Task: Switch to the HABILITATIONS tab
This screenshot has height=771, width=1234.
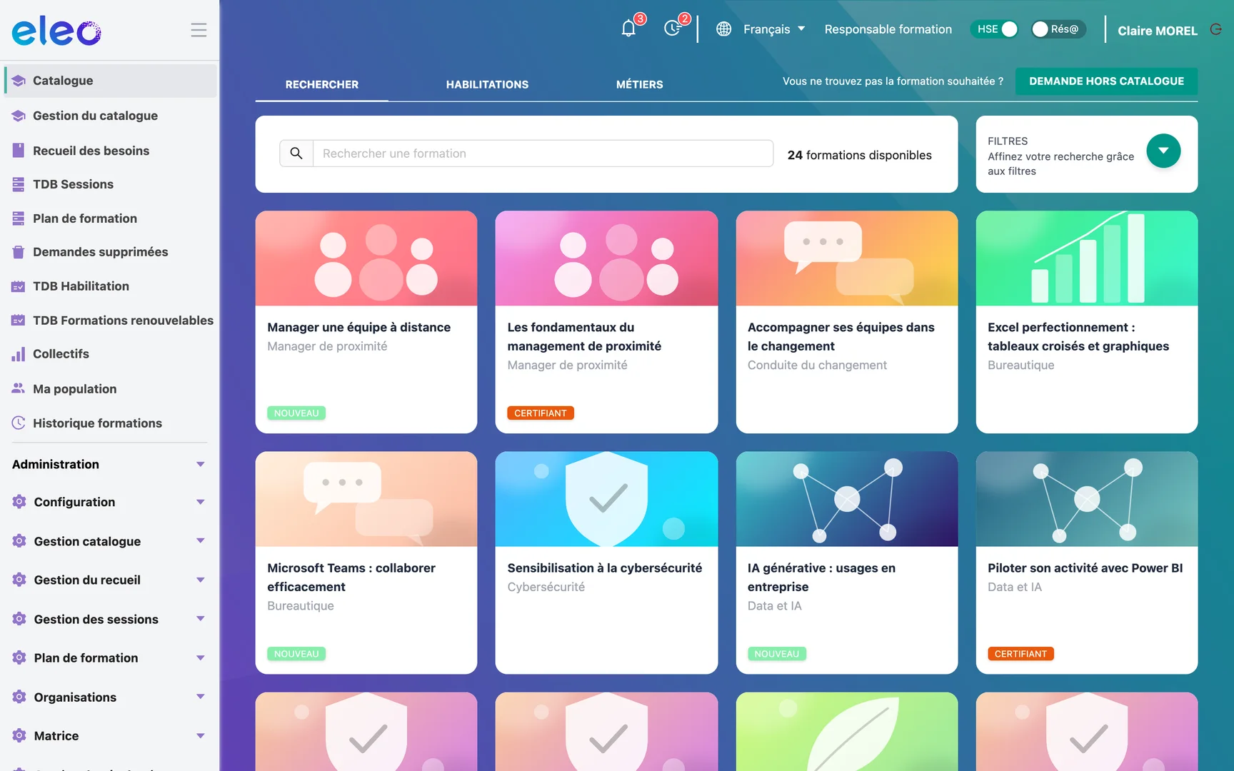Action: (487, 84)
